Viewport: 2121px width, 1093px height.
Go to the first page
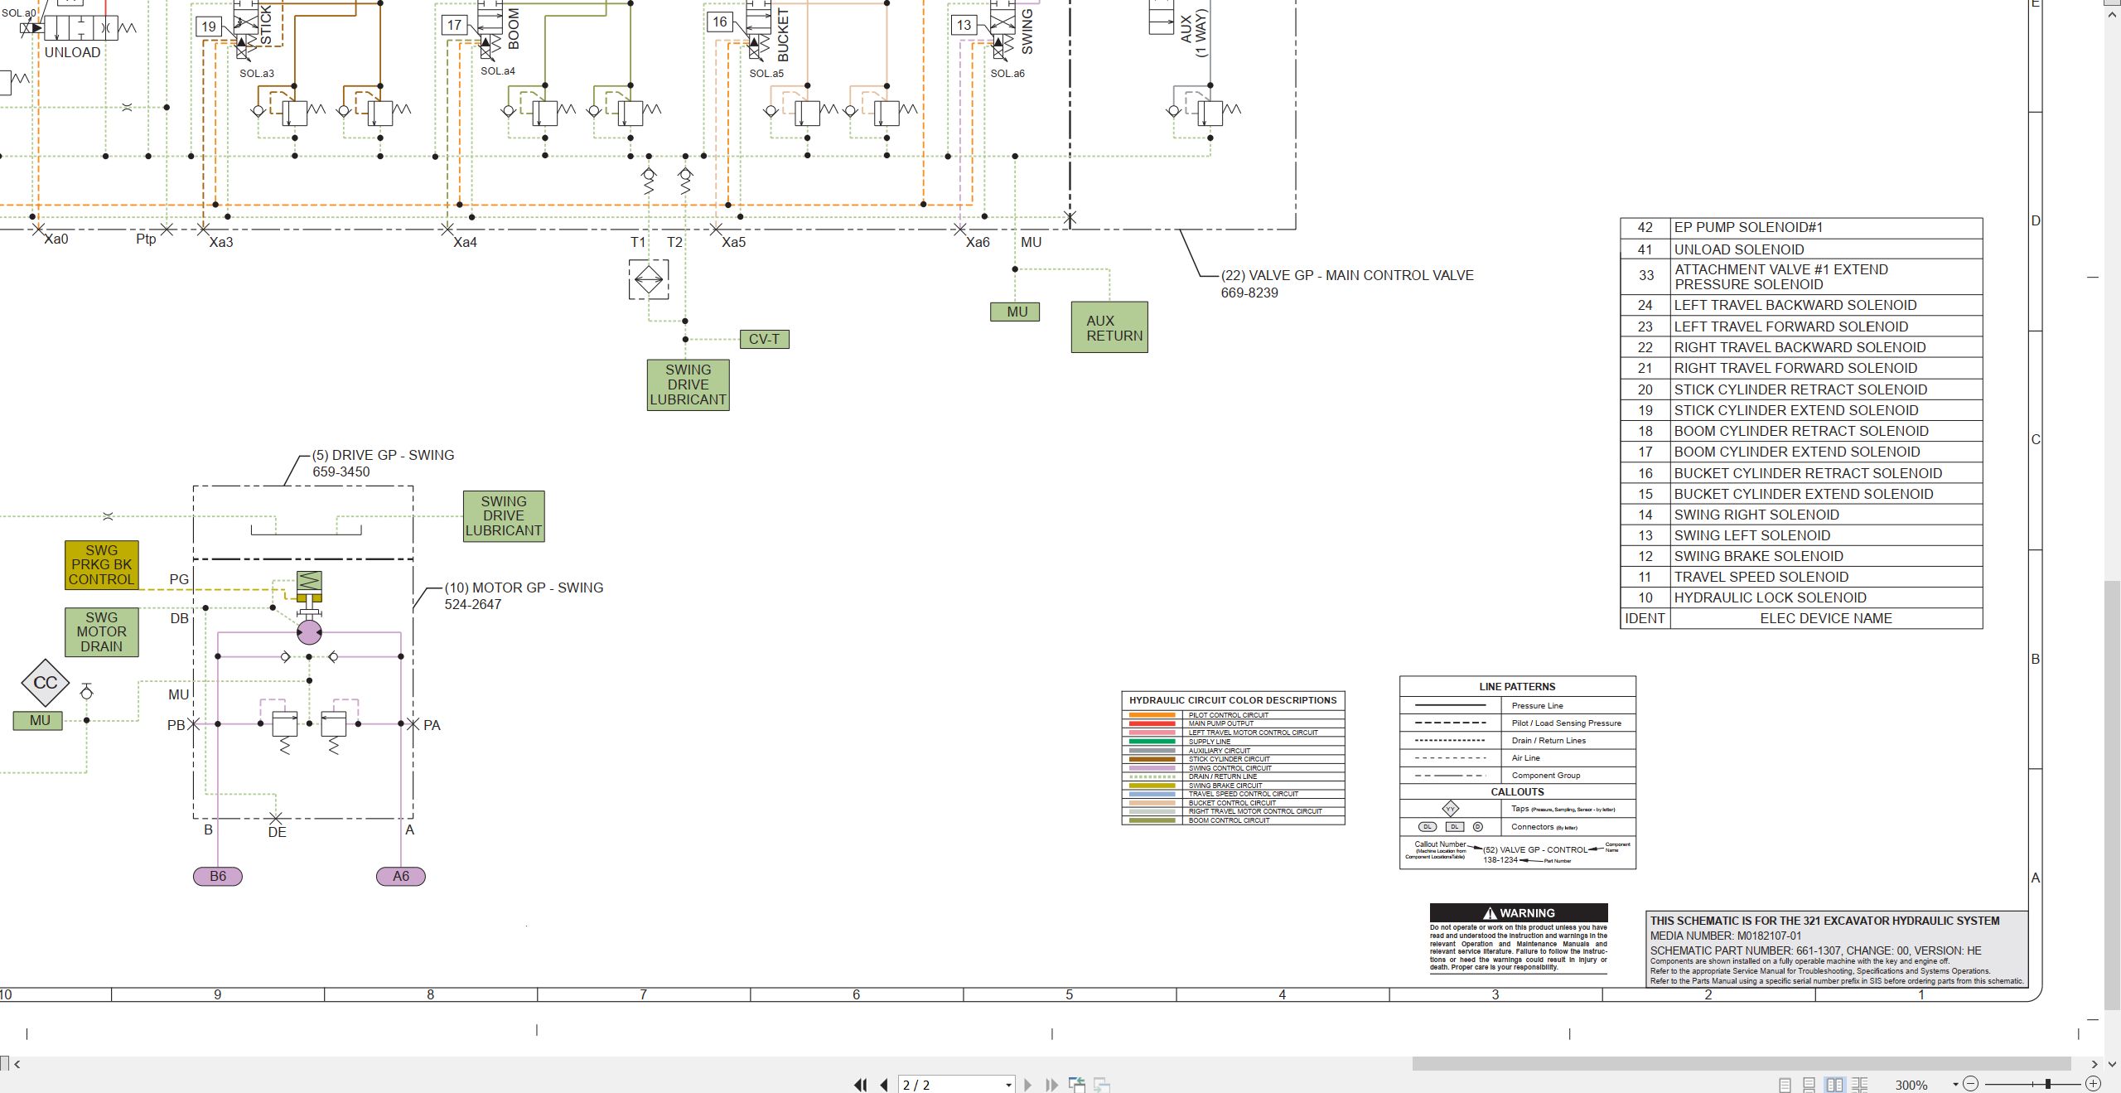861,1084
